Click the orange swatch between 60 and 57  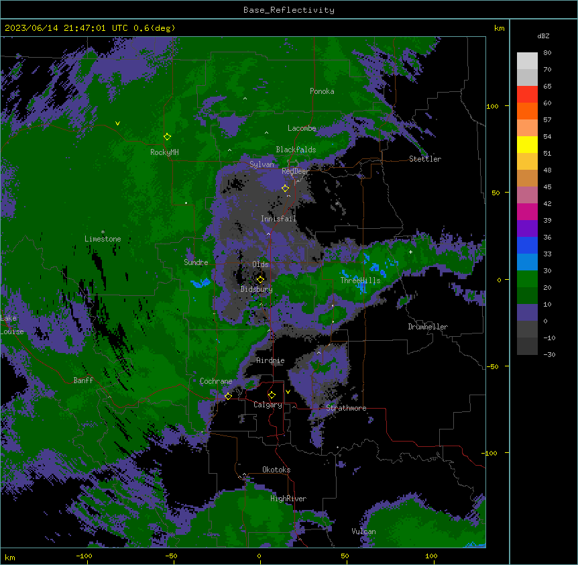(527, 111)
